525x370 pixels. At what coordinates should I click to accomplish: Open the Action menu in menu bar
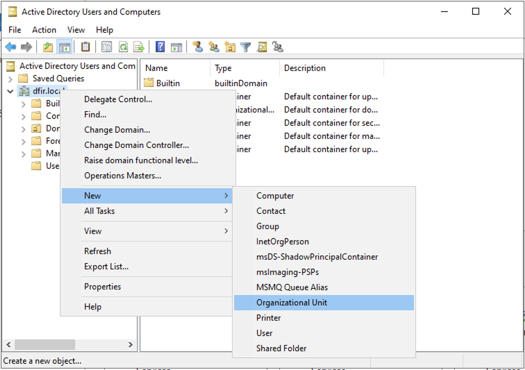coord(44,30)
